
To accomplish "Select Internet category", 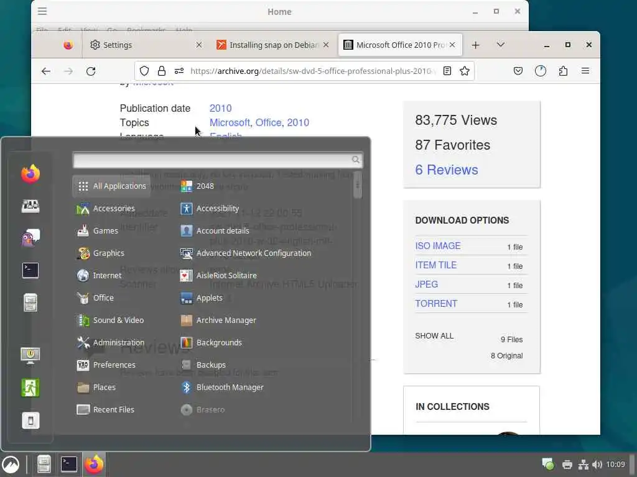I will point(99,275).
